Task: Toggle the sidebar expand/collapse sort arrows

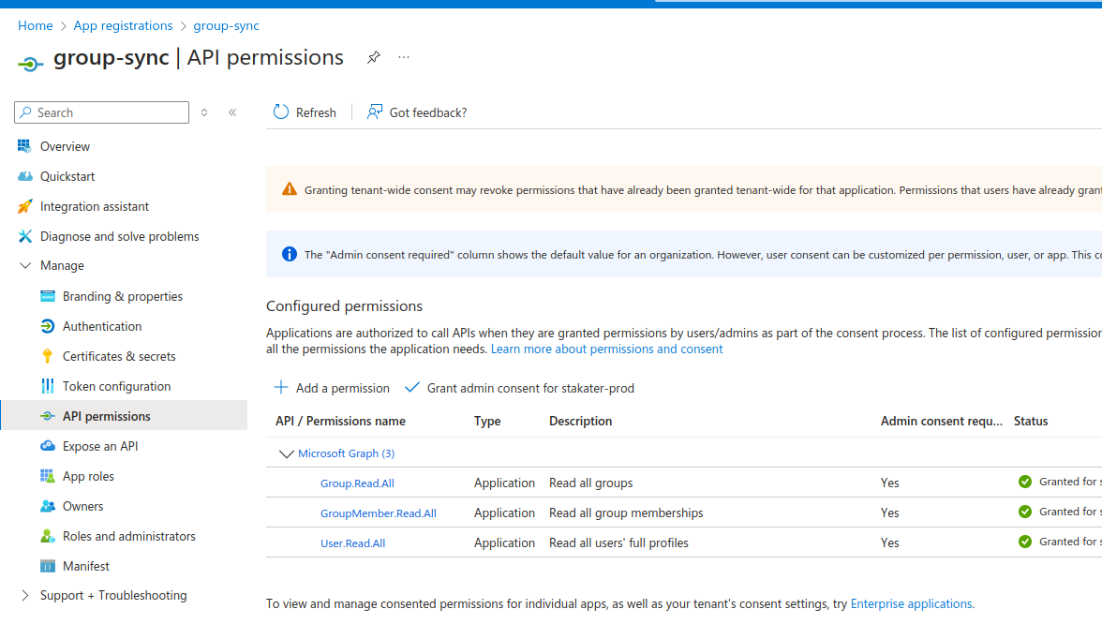Action: [x=204, y=112]
